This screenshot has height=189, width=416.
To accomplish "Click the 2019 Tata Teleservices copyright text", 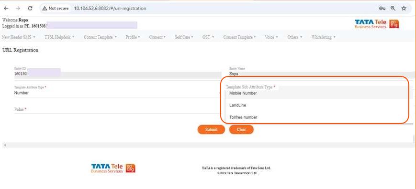I will 237,173.
